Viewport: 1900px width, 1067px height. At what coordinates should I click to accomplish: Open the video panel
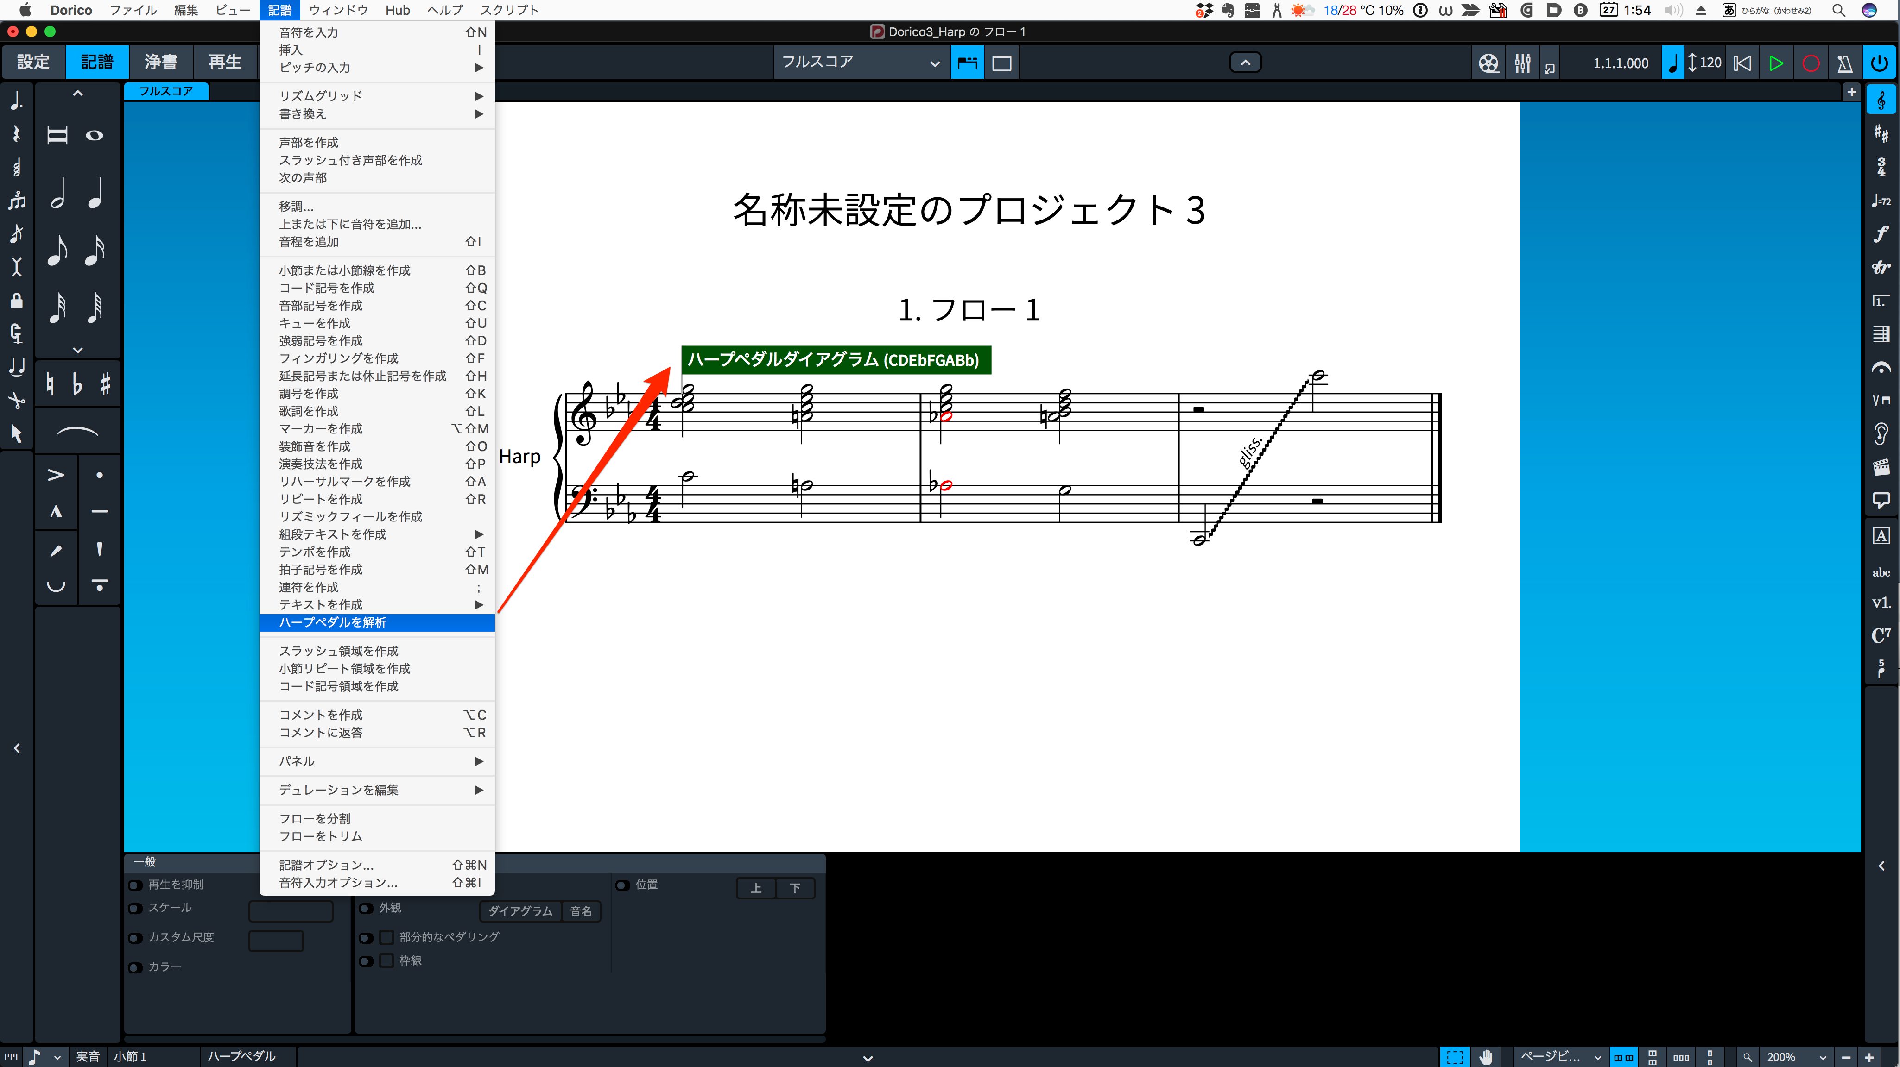[1881, 468]
